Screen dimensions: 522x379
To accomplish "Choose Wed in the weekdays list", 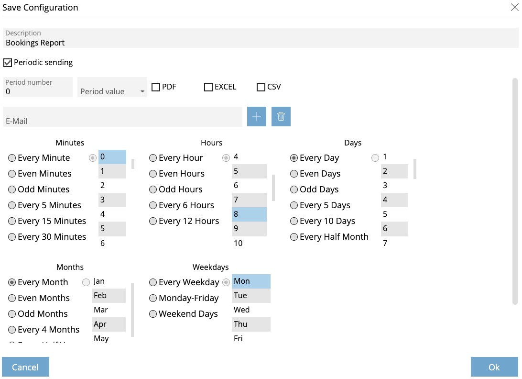I will click(251, 310).
